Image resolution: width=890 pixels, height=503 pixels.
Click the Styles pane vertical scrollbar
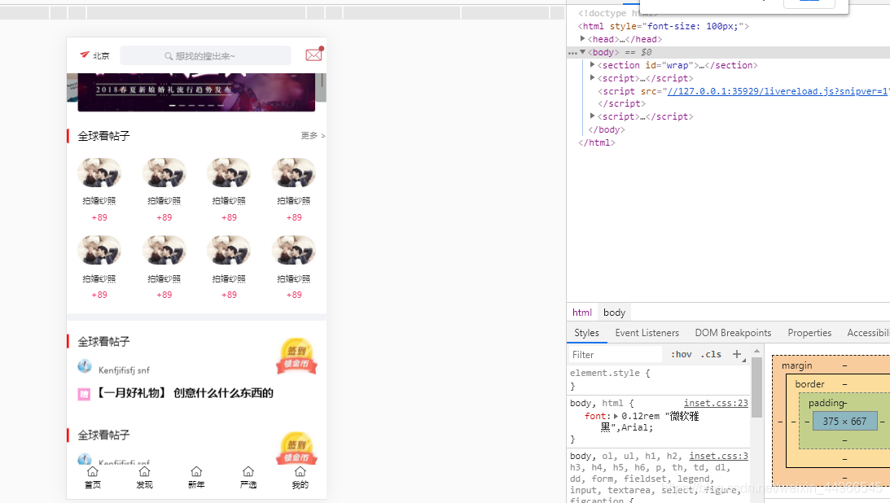pyautogui.click(x=756, y=387)
